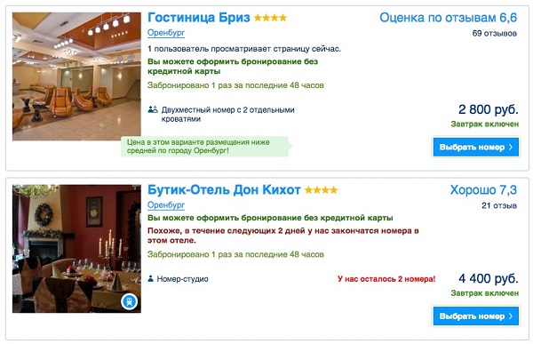The height and width of the screenshot is (344, 533).
Task: Click the arrow on Дон Кихот's Выбрать номер button
Action: pos(511,316)
